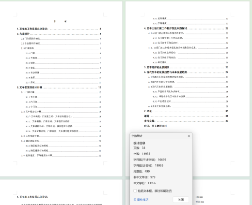The height and width of the screenshot is (205, 252).
Task: Click the 页数: 33 statistic line
Action: tap(139, 148)
